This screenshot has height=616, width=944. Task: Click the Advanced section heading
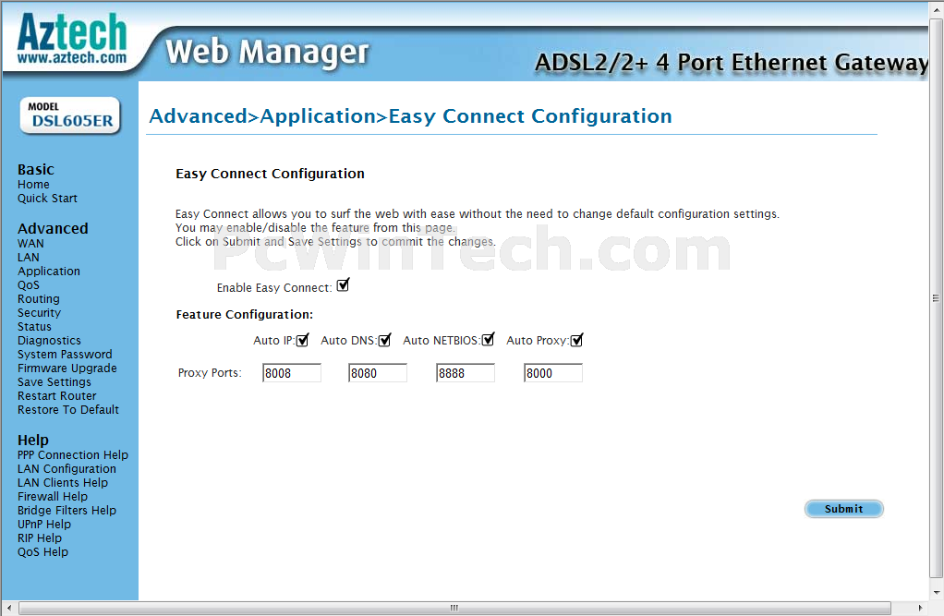53,228
